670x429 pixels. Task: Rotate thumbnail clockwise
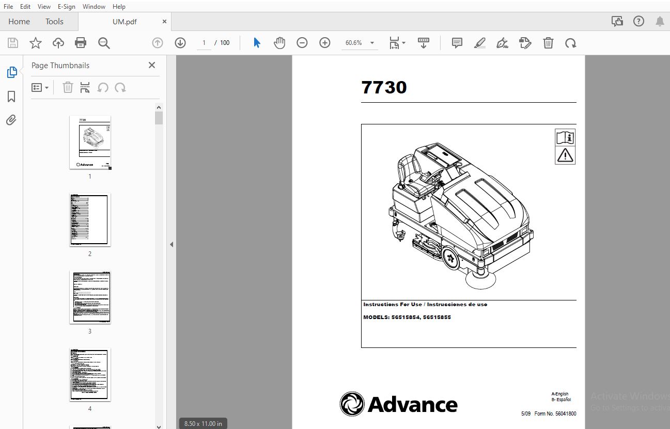point(120,87)
